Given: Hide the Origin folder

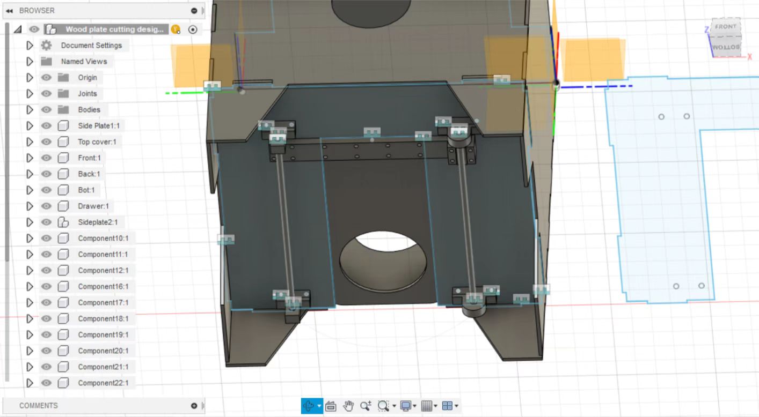Looking at the screenshot, I should tap(46, 77).
